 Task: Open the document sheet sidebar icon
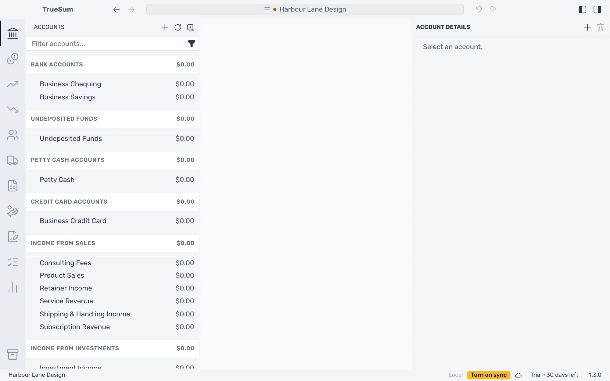pyautogui.click(x=13, y=186)
